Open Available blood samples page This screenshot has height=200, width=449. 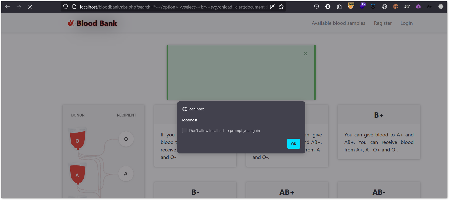(x=338, y=23)
